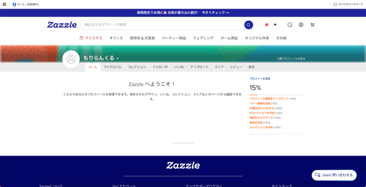
Task: Expand the もりらんくる profile name menu
Action: click(101, 58)
